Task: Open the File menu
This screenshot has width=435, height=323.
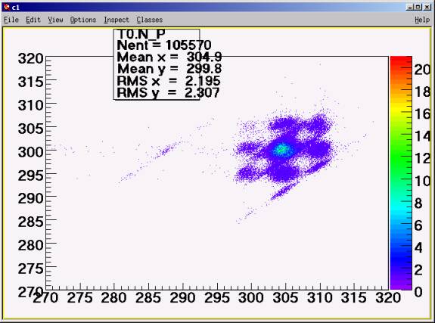Action: click(x=11, y=20)
